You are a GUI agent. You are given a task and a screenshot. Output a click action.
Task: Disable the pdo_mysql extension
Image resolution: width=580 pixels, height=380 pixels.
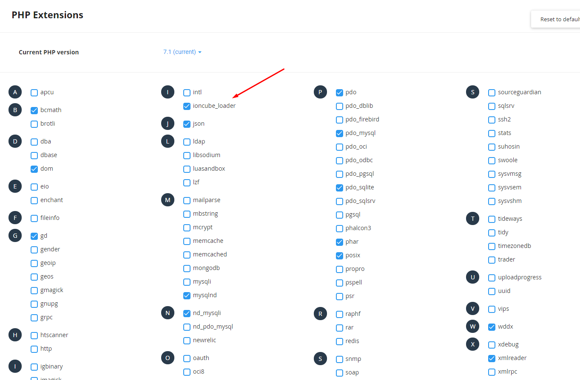click(339, 133)
